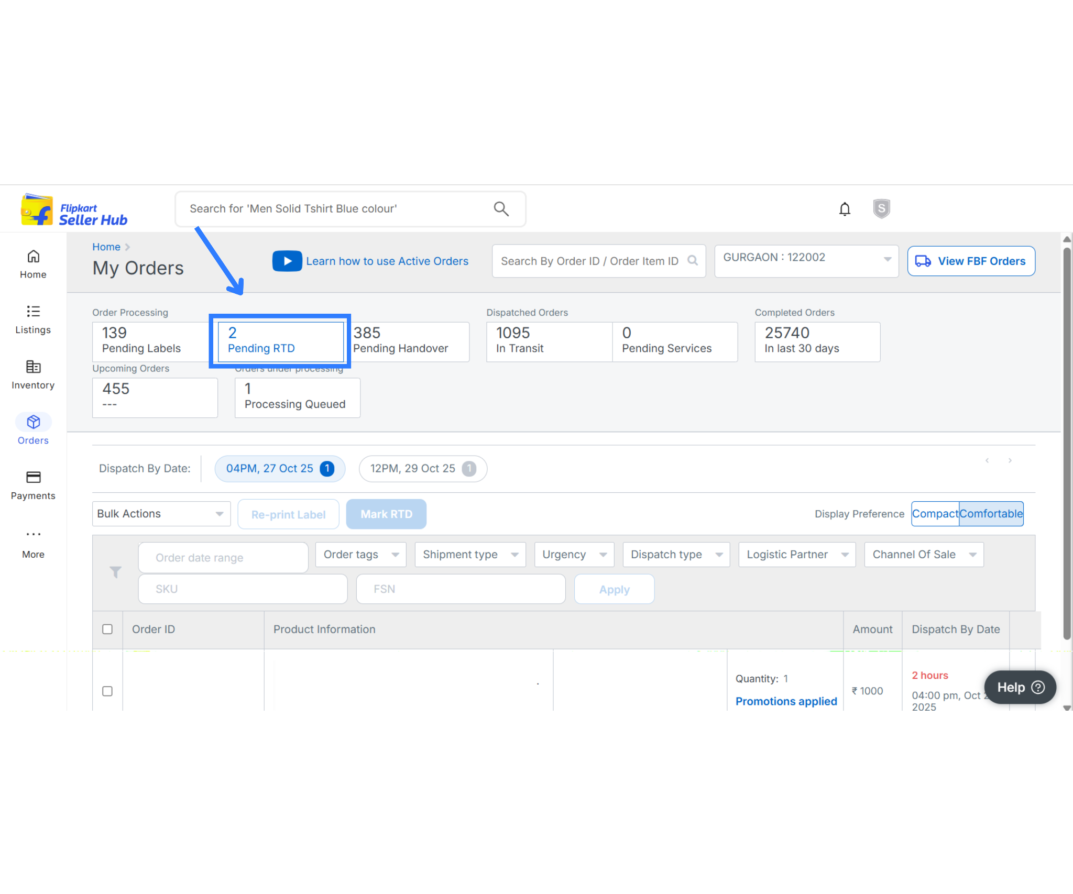
Task: Expand the Bulk Actions dropdown
Action: click(x=161, y=513)
